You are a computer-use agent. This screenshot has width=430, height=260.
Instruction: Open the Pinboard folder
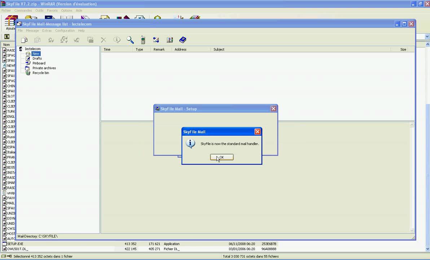pyautogui.click(x=39, y=63)
